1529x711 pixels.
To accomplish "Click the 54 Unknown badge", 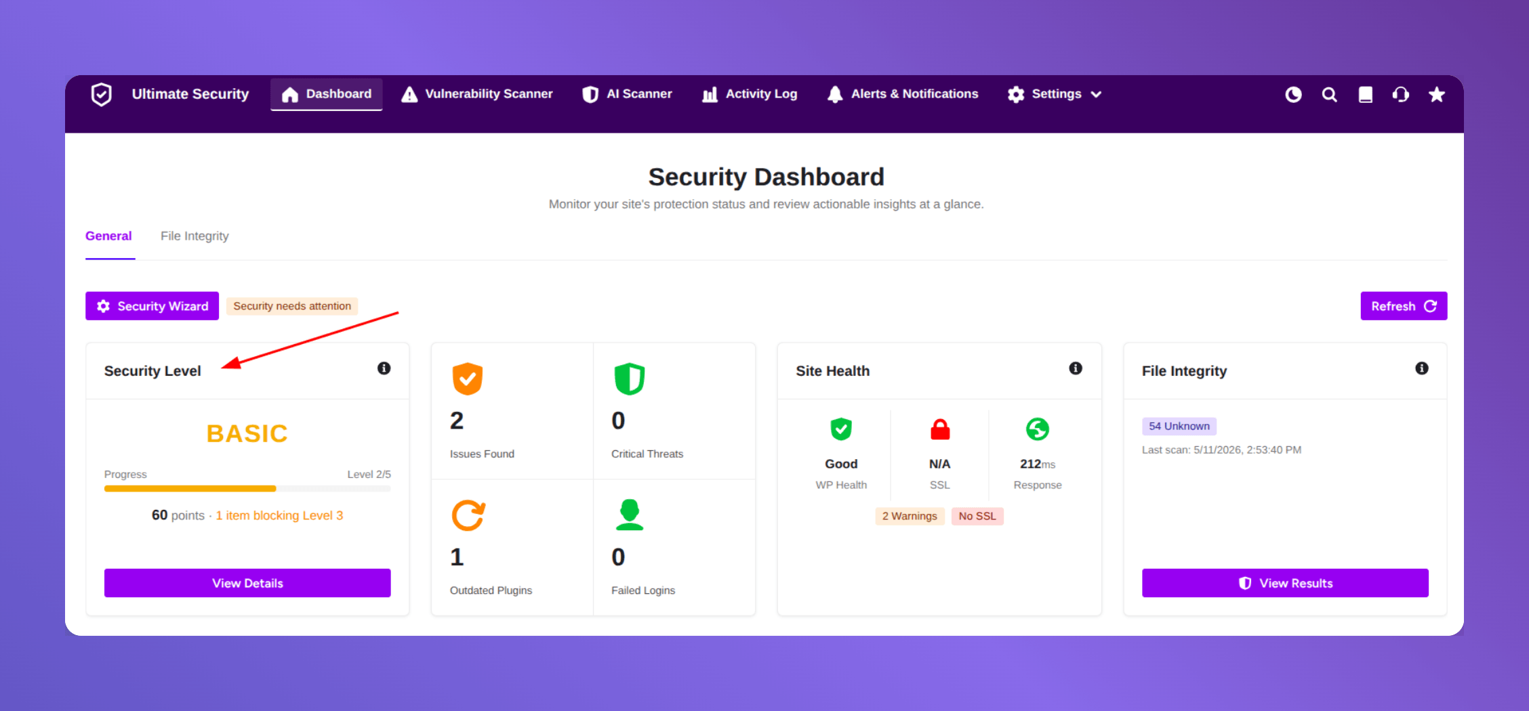I will 1179,426.
